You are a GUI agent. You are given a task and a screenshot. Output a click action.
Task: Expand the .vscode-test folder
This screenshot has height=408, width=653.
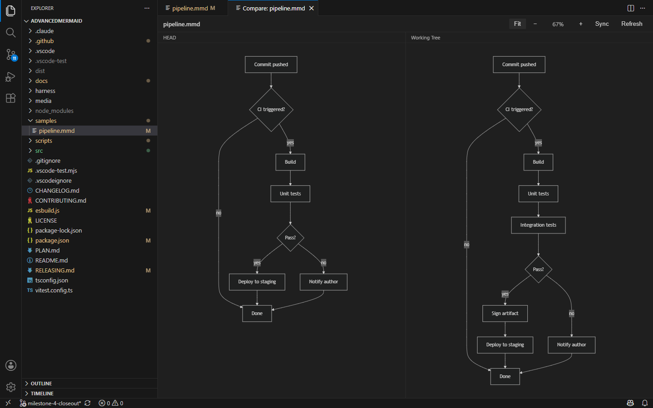[89, 61]
